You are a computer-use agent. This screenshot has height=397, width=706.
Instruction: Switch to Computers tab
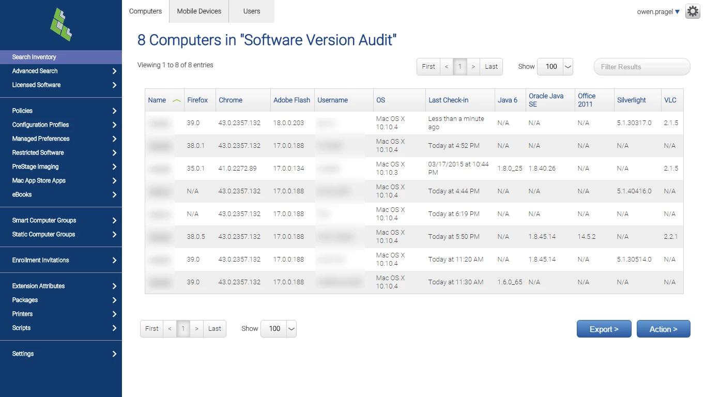145,11
